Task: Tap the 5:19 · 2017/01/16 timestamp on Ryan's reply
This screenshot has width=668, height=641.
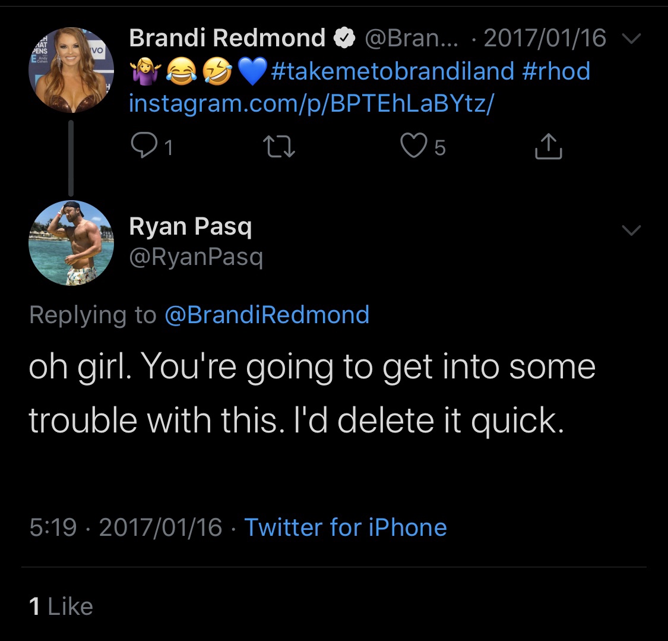Action: pos(125,527)
